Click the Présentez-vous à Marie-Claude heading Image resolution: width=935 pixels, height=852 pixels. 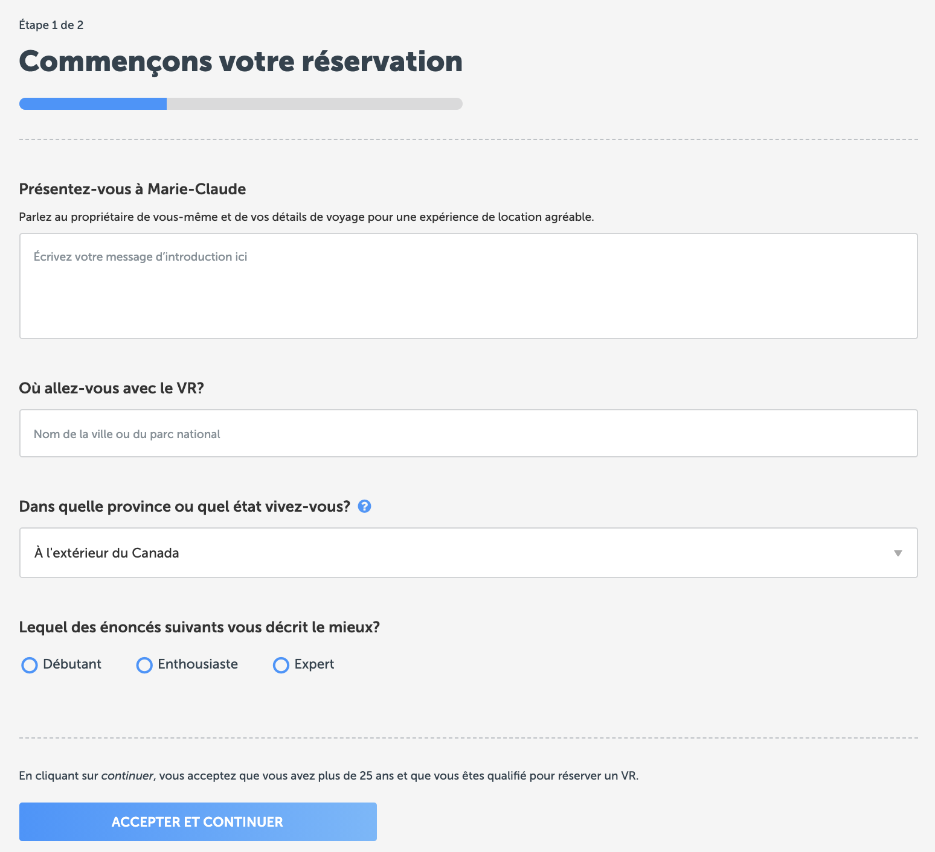point(132,189)
